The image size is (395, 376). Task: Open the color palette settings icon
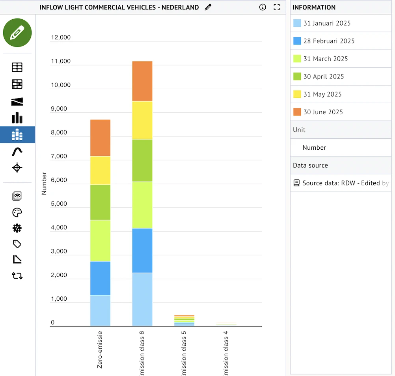pos(17,212)
